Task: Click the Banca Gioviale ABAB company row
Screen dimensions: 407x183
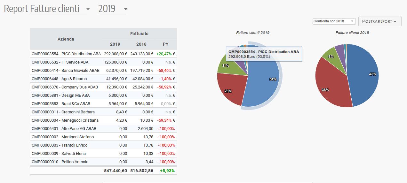Action: [65, 71]
